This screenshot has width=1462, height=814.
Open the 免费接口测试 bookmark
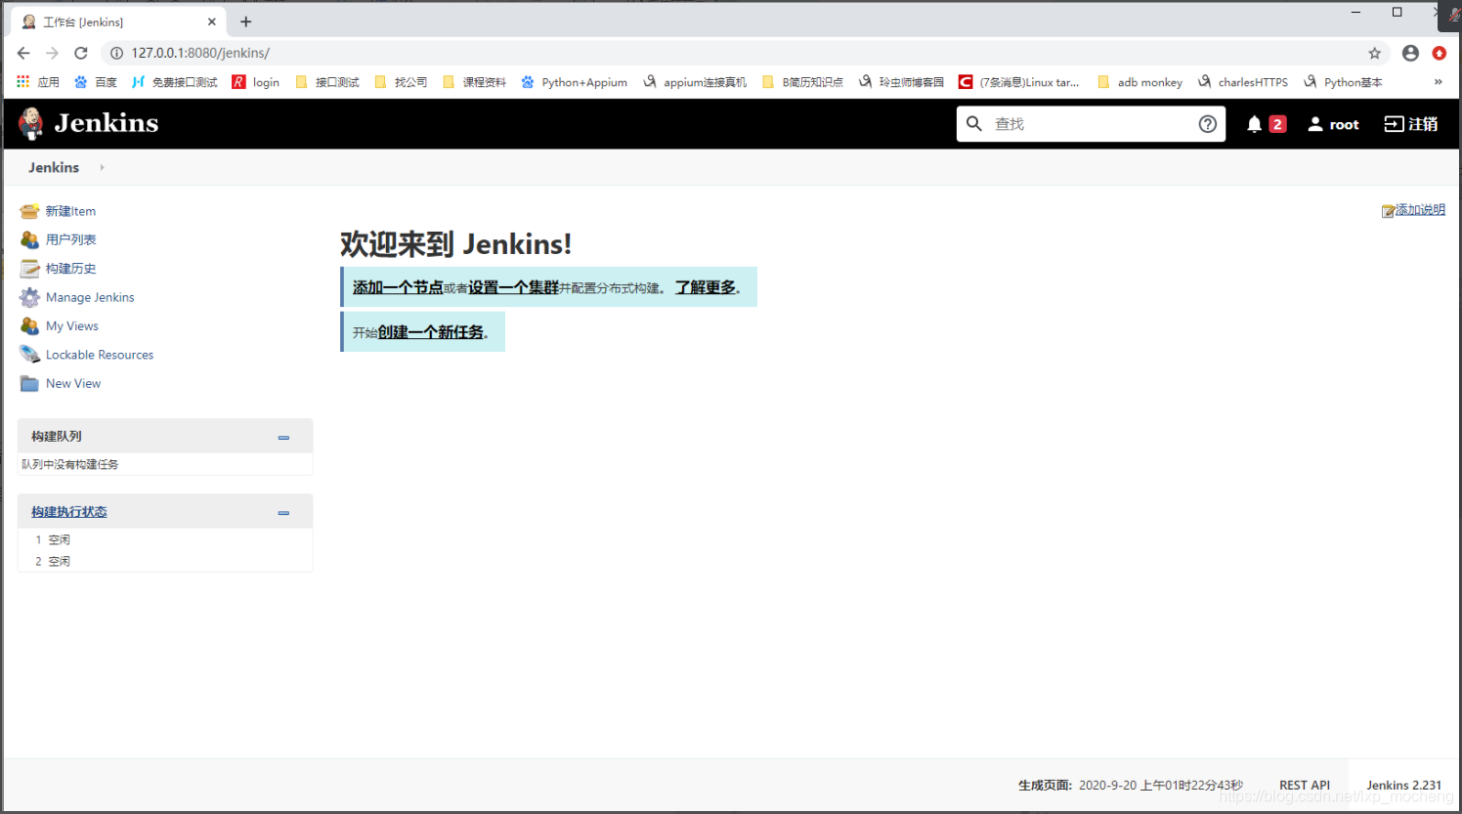click(175, 82)
